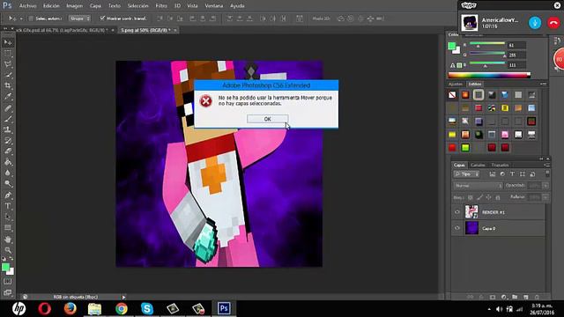Screen dimensions: 564x317
Task: Add new adjustment layer icon
Action: pos(503,298)
